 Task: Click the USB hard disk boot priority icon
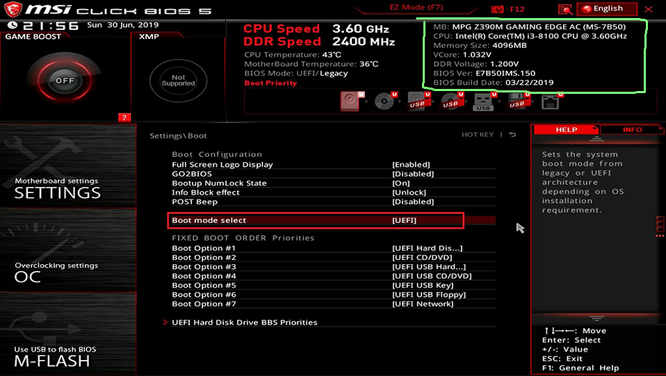(x=419, y=101)
